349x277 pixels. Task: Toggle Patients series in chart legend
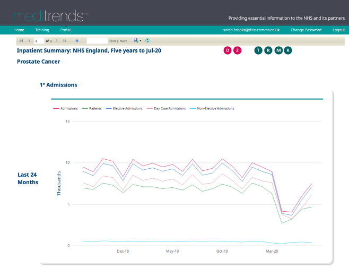(x=92, y=108)
